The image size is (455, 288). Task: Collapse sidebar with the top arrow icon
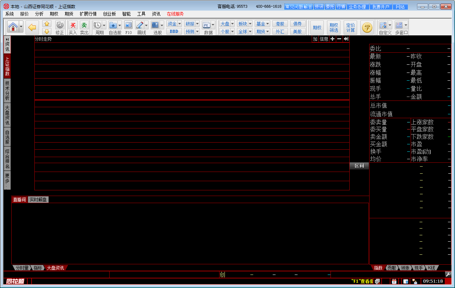click(x=7, y=39)
